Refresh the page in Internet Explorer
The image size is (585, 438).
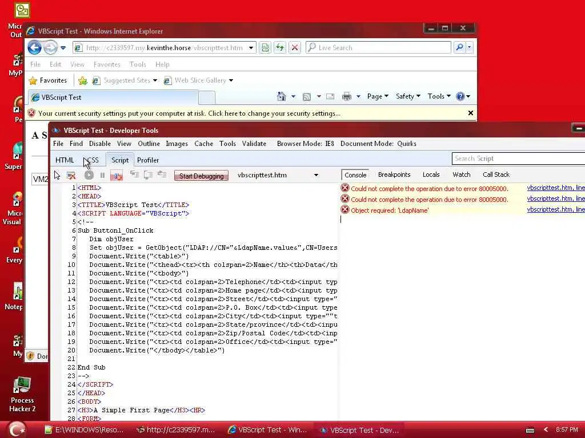[280, 48]
